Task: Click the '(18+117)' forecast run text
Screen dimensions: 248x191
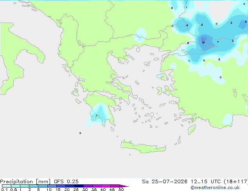Action: (236, 182)
